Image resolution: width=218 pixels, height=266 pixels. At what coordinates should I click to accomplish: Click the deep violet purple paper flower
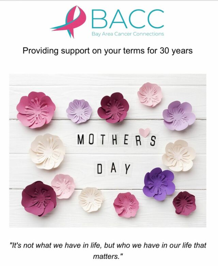pyautogui.click(x=158, y=183)
